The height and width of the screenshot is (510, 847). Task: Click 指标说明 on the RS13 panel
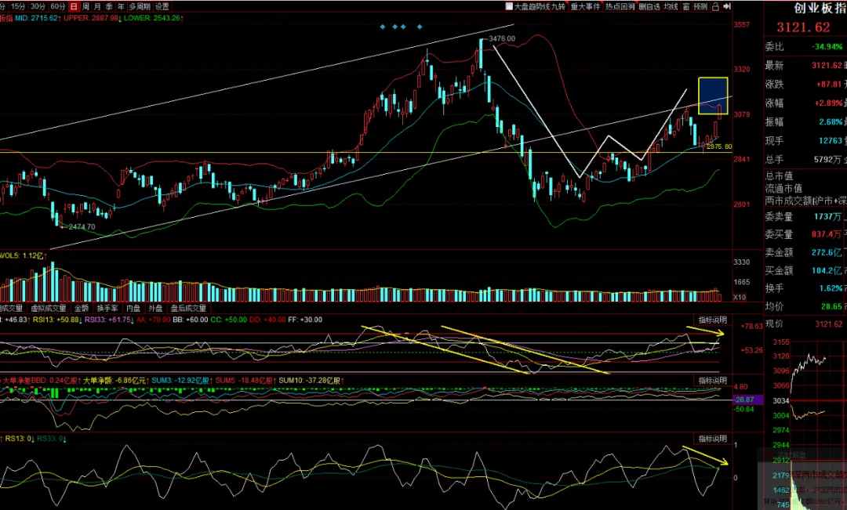[712, 439]
